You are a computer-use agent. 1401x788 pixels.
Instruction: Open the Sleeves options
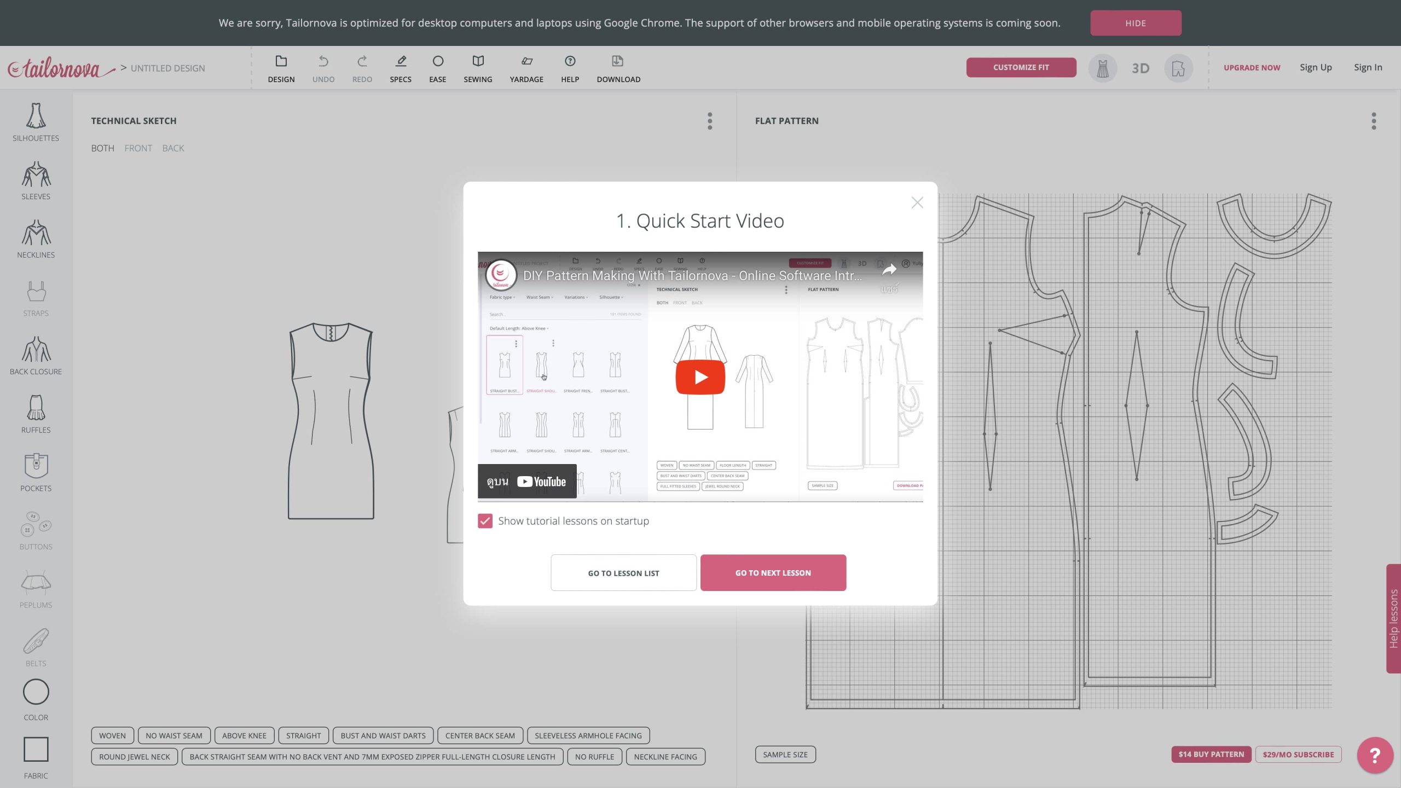[x=36, y=181]
